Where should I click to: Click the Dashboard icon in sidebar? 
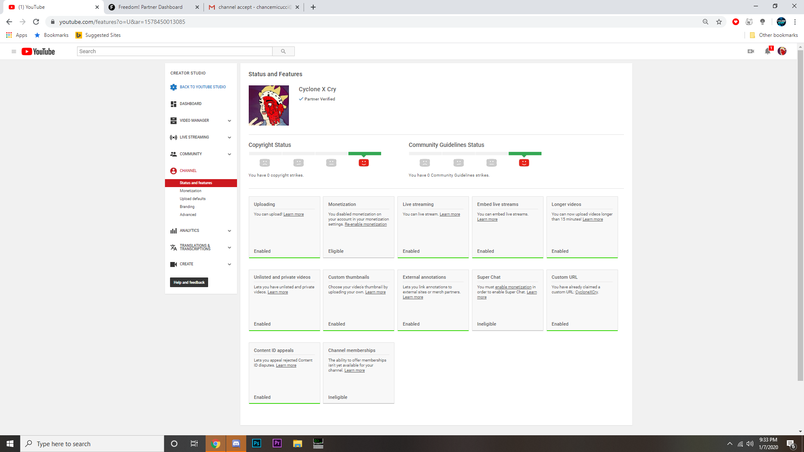173,104
